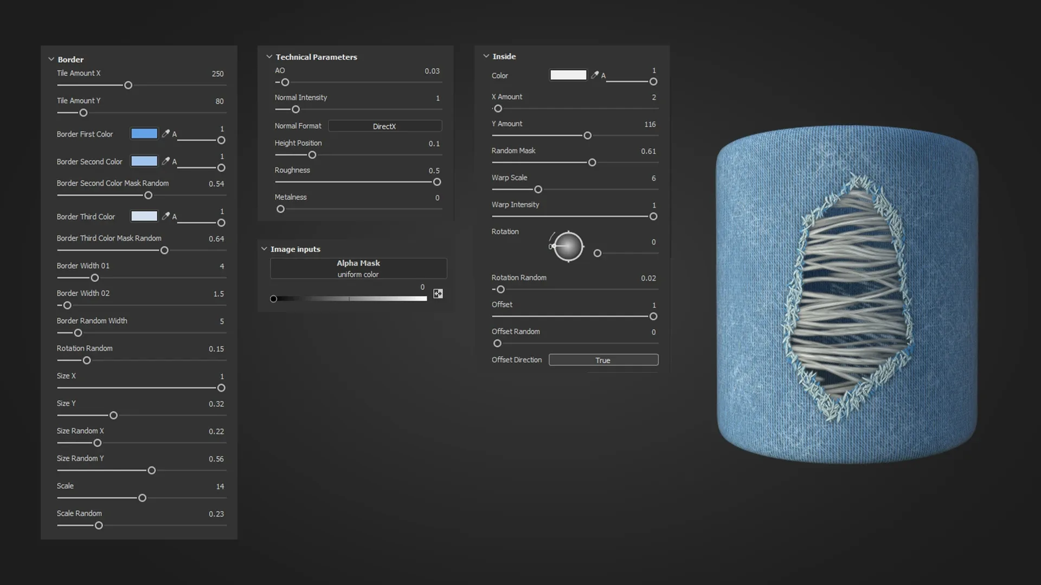
Task: Activate the eyedropper for Border Third Color
Action: [166, 216]
